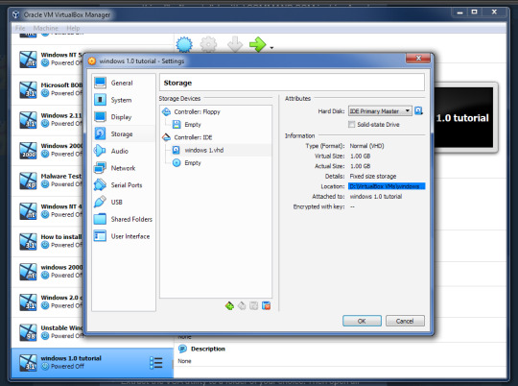
Task: Select the Empty floppy drive entry
Action: [x=192, y=125]
